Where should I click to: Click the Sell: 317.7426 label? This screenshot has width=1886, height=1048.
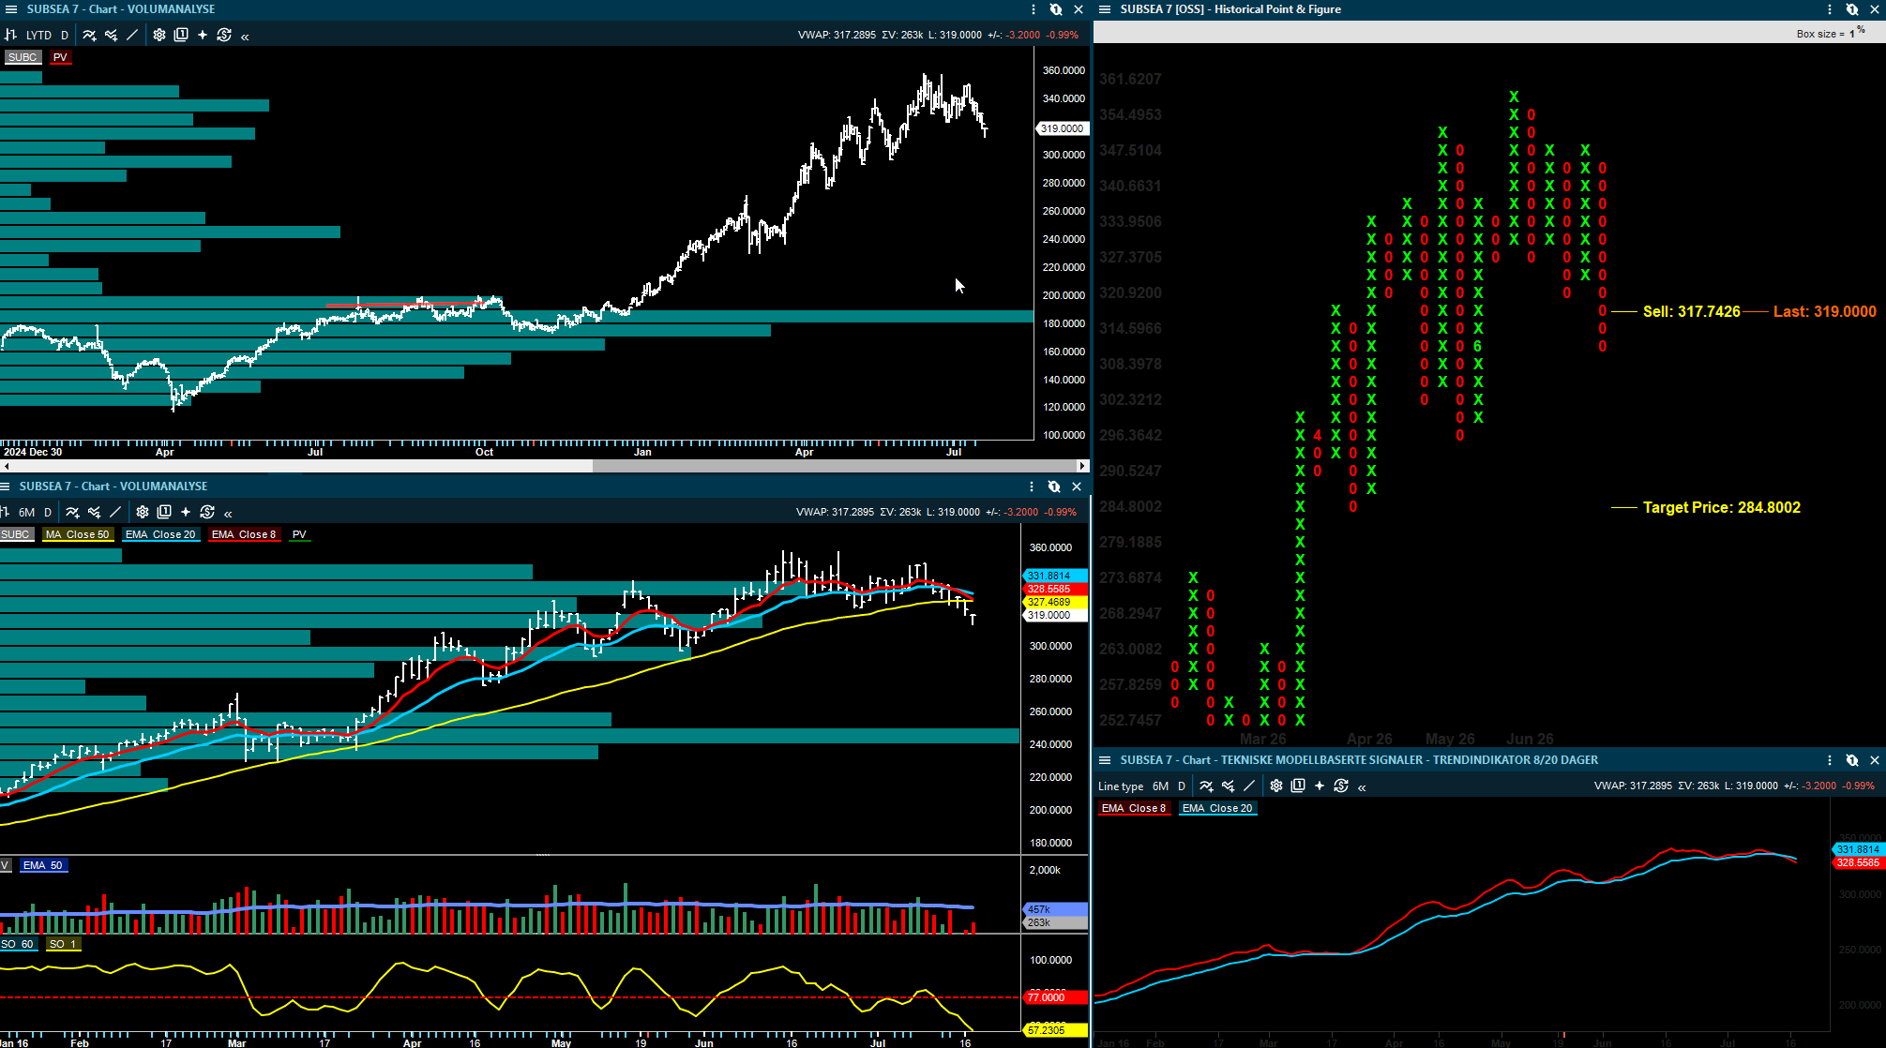1691,311
